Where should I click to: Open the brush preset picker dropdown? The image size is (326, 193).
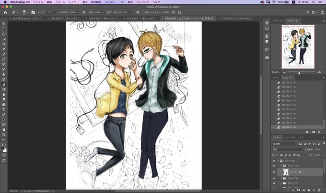pos(28,12)
